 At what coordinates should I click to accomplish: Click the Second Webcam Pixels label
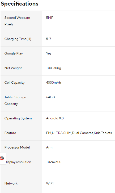(17, 21)
